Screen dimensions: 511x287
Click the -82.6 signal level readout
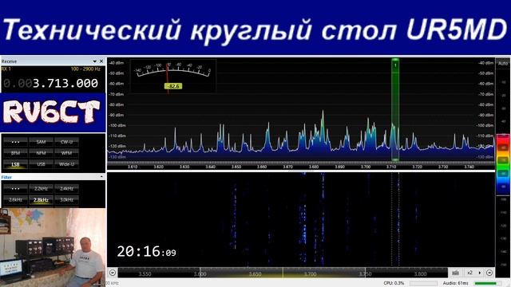(x=173, y=86)
